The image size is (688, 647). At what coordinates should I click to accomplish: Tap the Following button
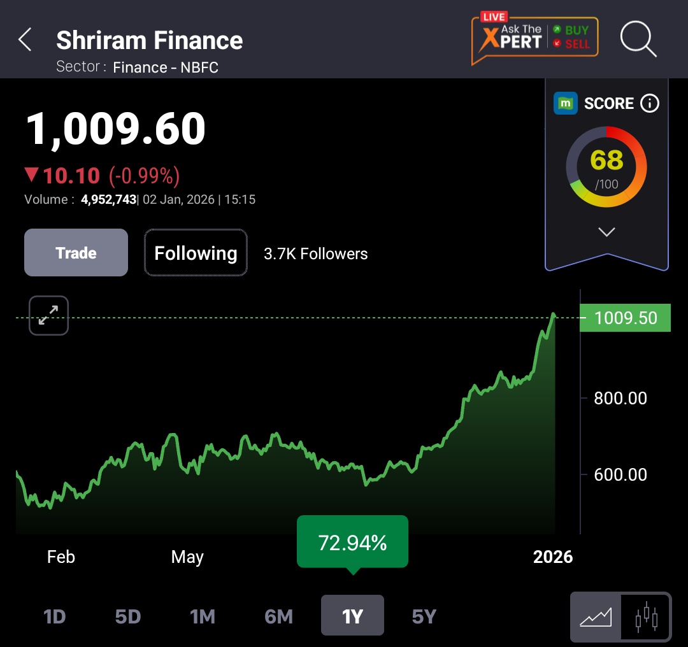coord(196,253)
